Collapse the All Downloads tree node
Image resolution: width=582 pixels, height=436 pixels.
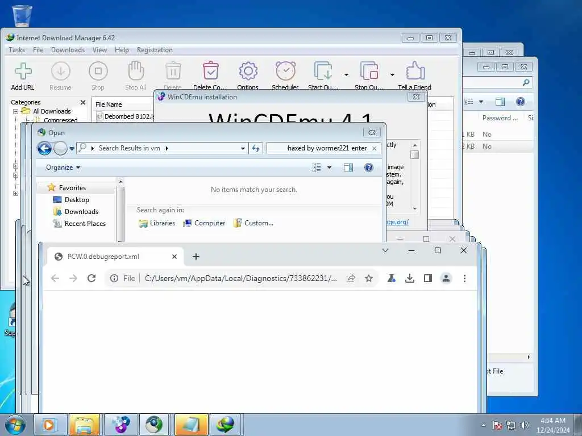click(15, 111)
